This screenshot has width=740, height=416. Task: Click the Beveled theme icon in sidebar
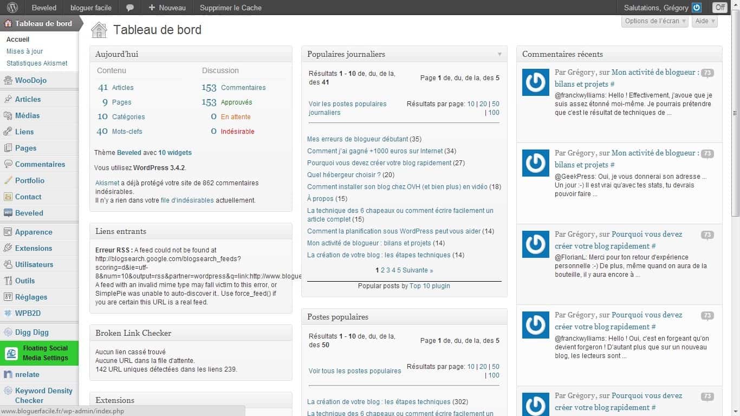(x=8, y=213)
